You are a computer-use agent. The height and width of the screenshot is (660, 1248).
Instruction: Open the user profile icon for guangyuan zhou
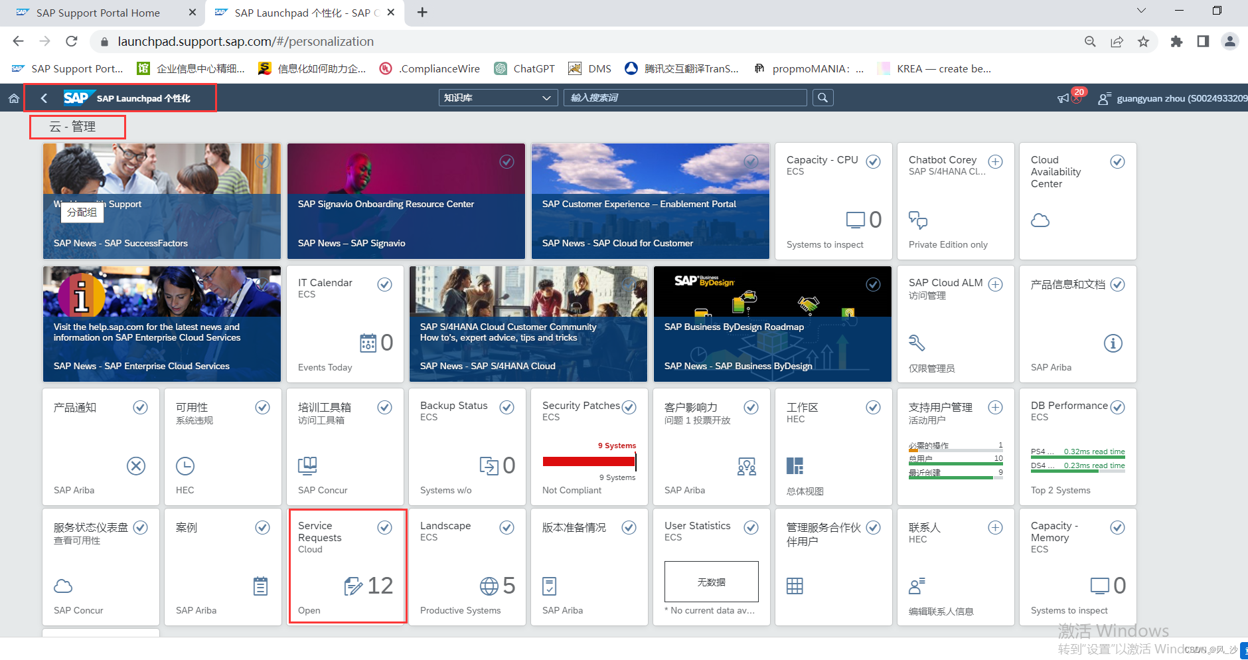click(x=1104, y=99)
